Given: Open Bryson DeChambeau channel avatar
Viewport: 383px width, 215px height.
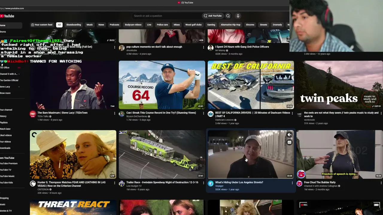Looking at the screenshot, I should pyautogui.click(x=121, y=114).
